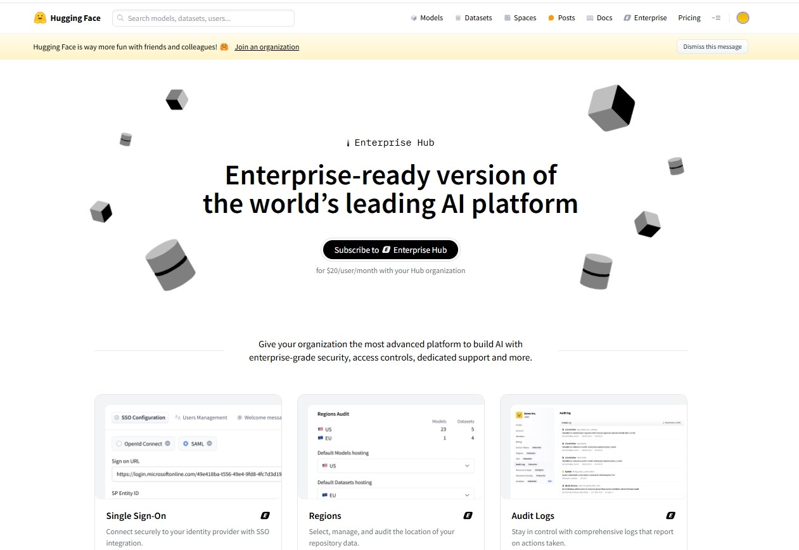The height and width of the screenshot is (550, 799).
Task: Click the "for $20/user/month" pricing text
Action: (x=390, y=271)
